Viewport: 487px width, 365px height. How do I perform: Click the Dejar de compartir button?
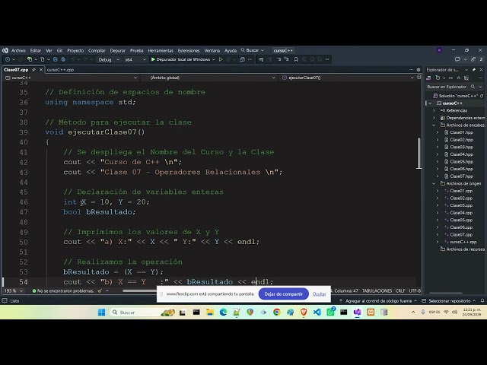pos(283,294)
